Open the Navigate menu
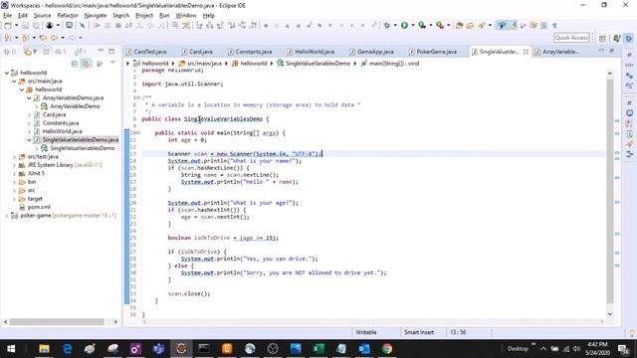This screenshot has width=637, height=358. tap(96, 15)
